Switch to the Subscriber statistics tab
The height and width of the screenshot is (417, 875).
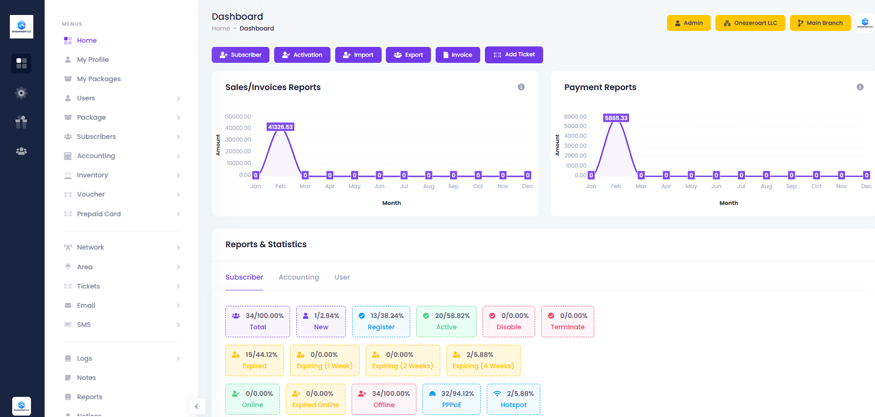pyautogui.click(x=244, y=277)
